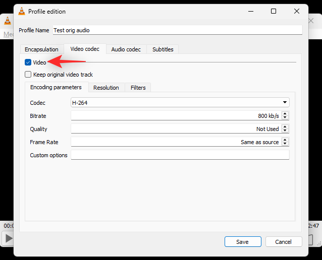Click the VLC cone icon in background window
322x260 pixels.
pyautogui.click(x=8, y=21)
